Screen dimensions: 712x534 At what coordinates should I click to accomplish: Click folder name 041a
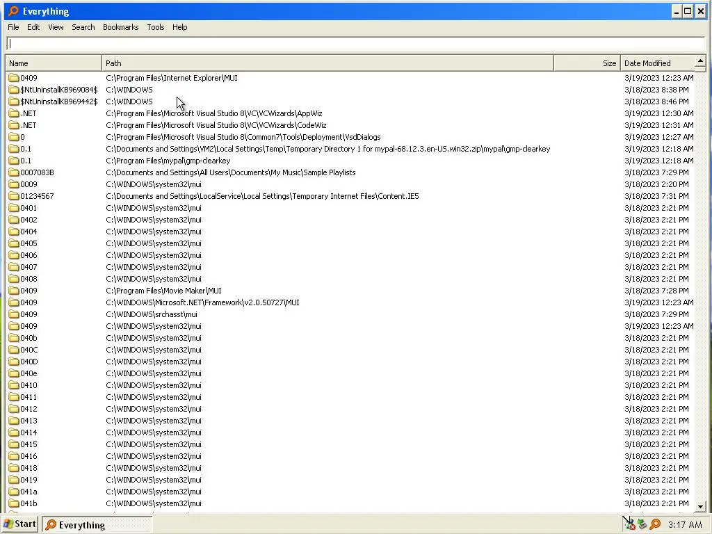(x=29, y=491)
